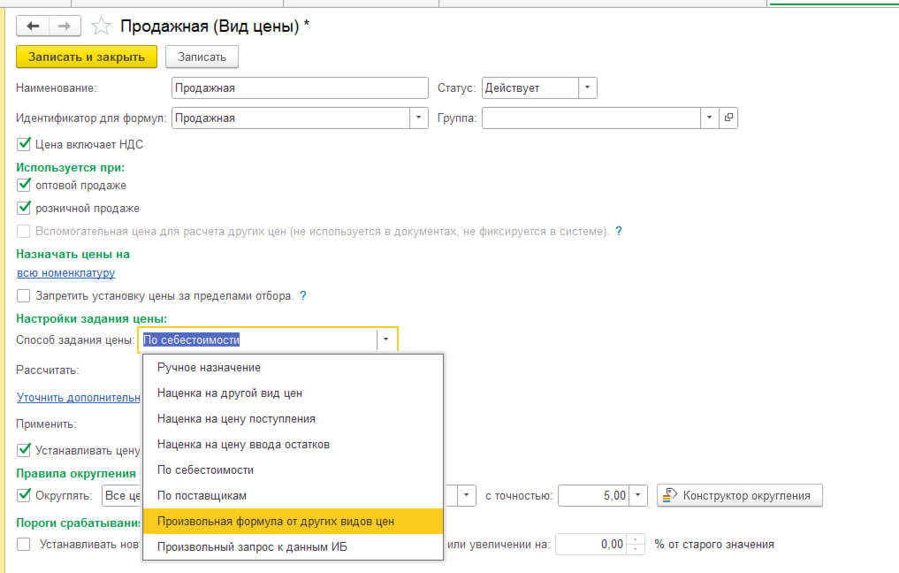Image resolution: width=899 pixels, height=573 pixels.
Task: Enable Запретить установку цены за пределами отбора
Action: click(x=24, y=295)
